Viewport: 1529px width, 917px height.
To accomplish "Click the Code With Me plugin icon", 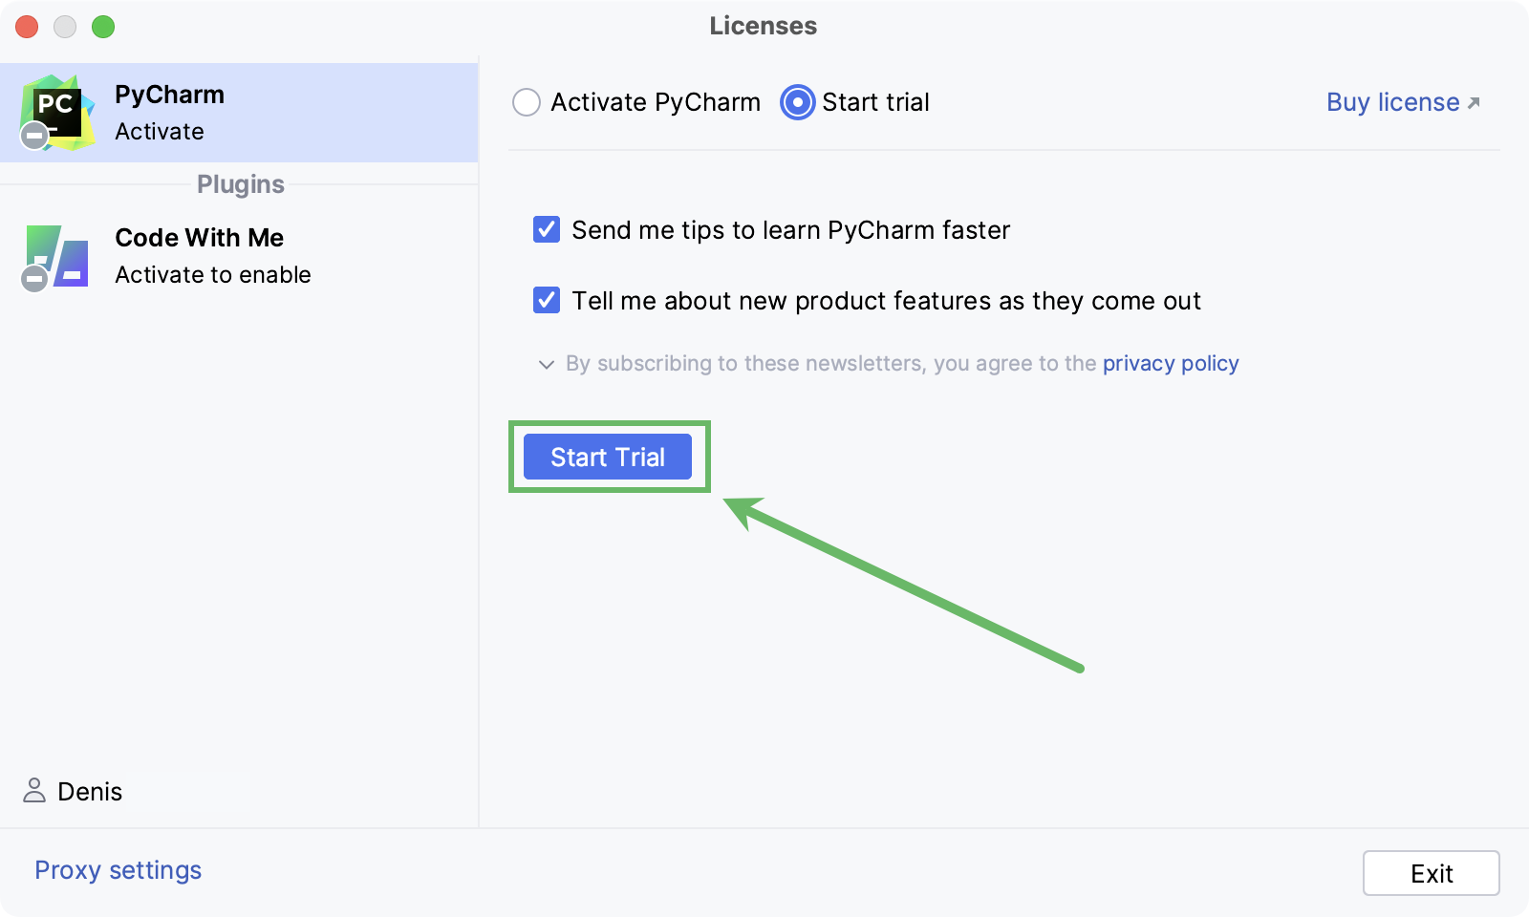I will (57, 256).
